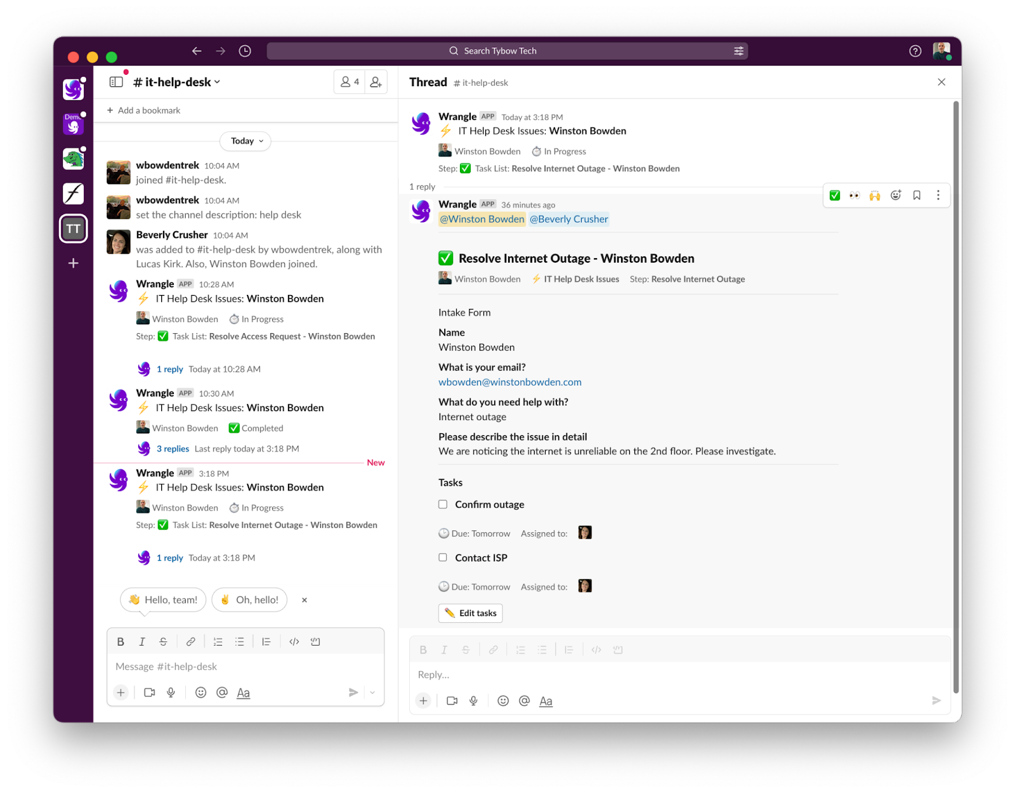Screen dimensions: 1015x793
Task: Insert bulleted list in channel composer
Action: (239, 642)
